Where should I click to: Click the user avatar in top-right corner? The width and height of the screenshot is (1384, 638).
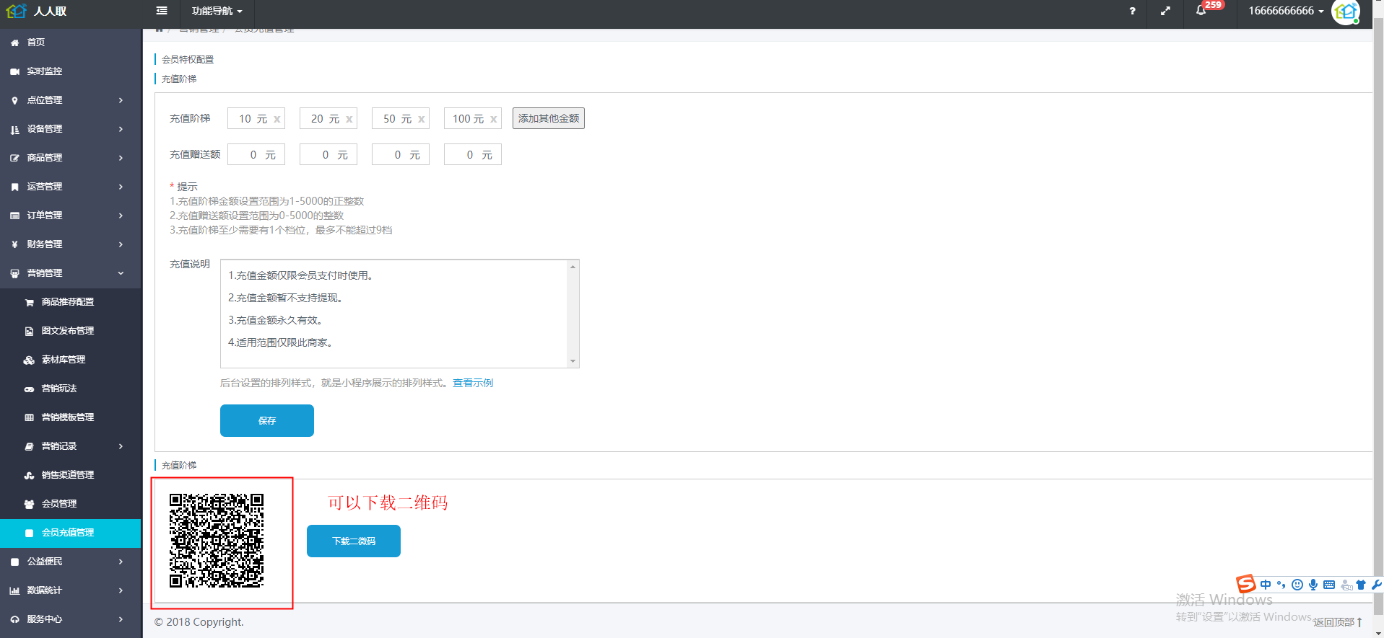click(x=1346, y=12)
